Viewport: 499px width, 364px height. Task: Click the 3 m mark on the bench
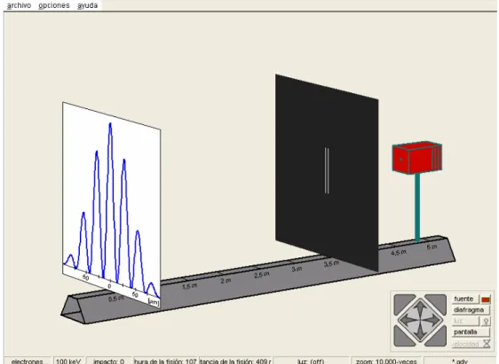[x=297, y=269]
